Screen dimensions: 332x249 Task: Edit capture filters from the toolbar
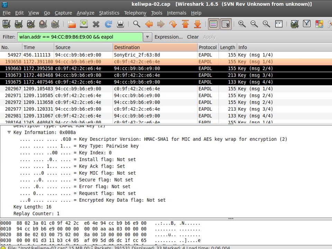point(295,24)
